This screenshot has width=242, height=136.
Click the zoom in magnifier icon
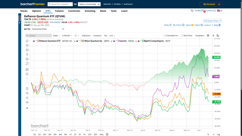tap(27, 93)
